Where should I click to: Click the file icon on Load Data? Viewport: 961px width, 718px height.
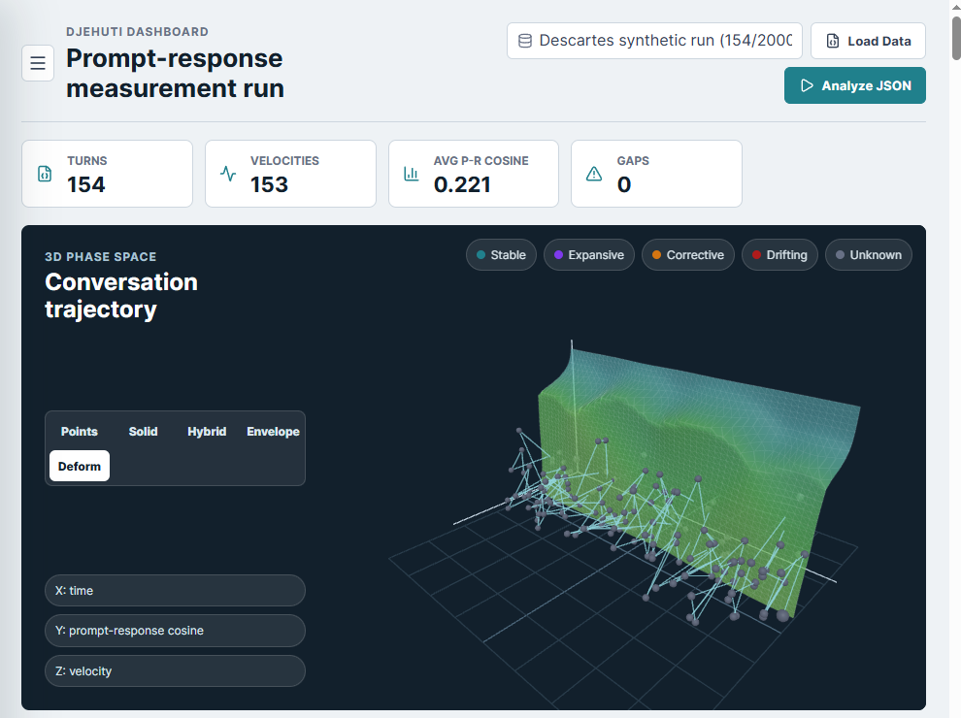click(833, 41)
